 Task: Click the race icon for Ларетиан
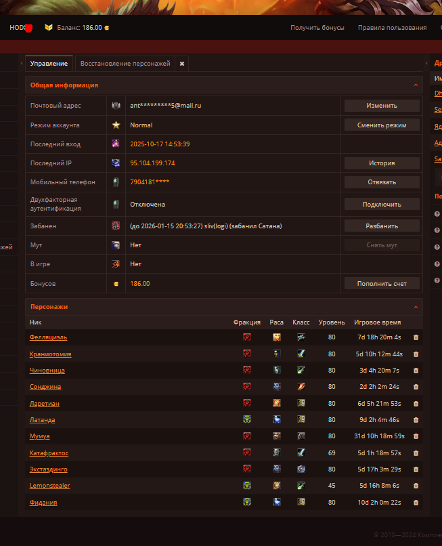(277, 403)
